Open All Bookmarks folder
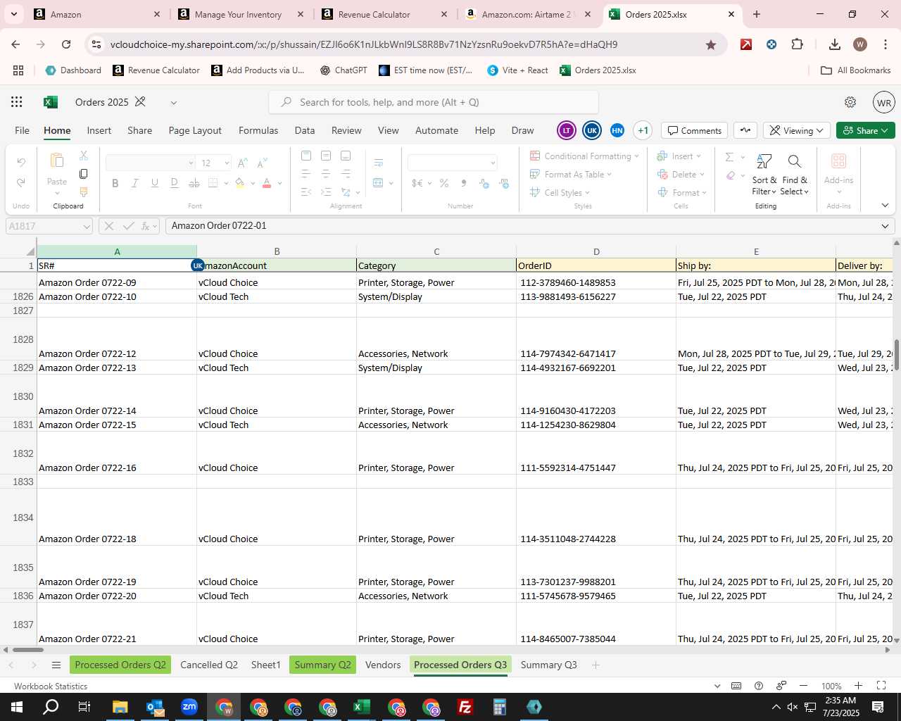 click(x=856, y=70)
